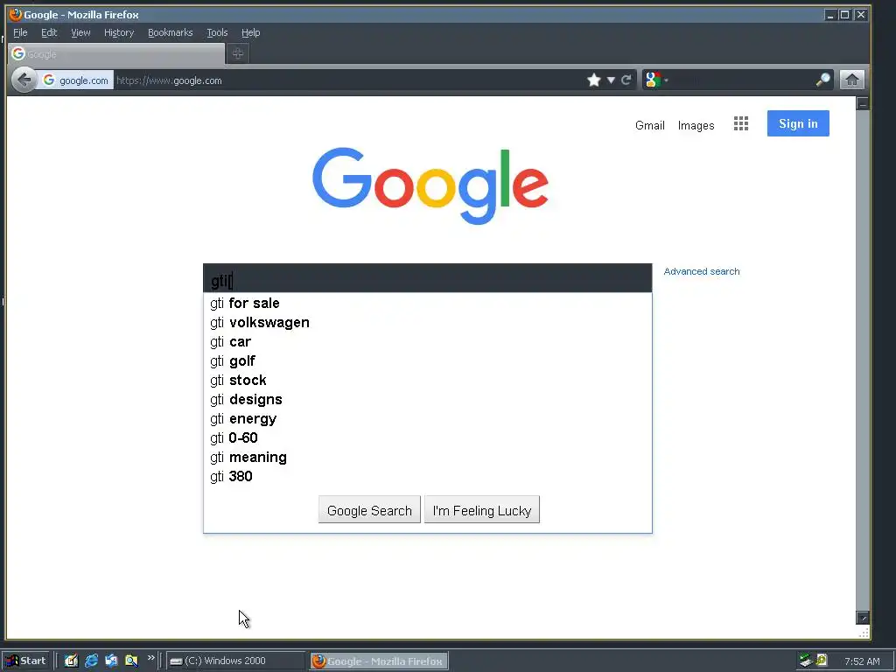Click the second system tray icon beside the clock

(822, 660)
